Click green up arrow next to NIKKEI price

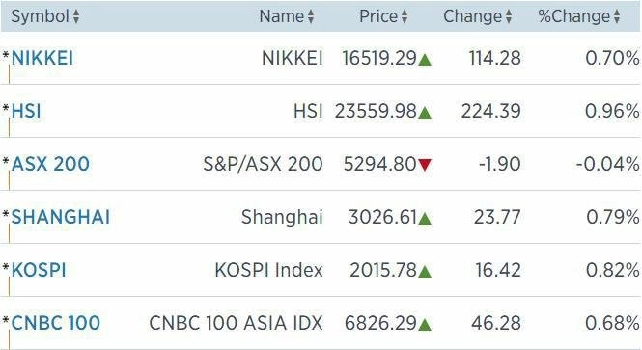pyautogui.click(x=425, y=60)
